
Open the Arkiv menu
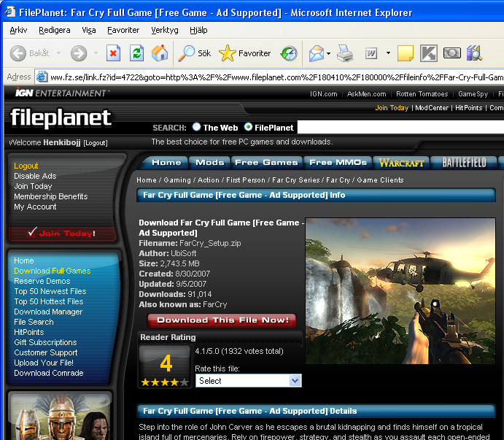pos(18,30)
